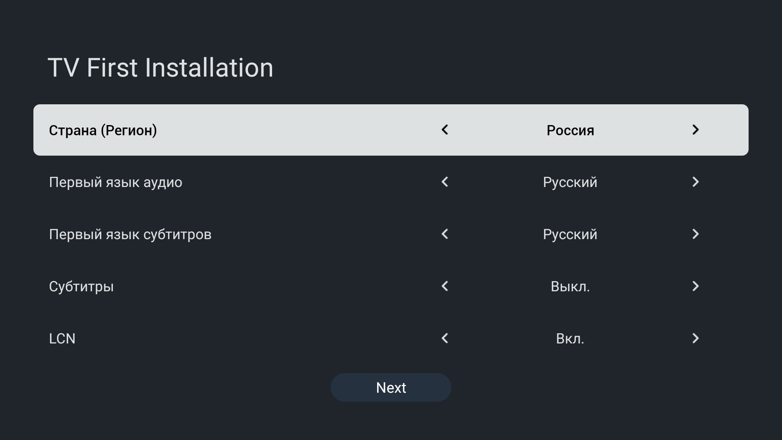Select the LCN row label

coord(62,339)
